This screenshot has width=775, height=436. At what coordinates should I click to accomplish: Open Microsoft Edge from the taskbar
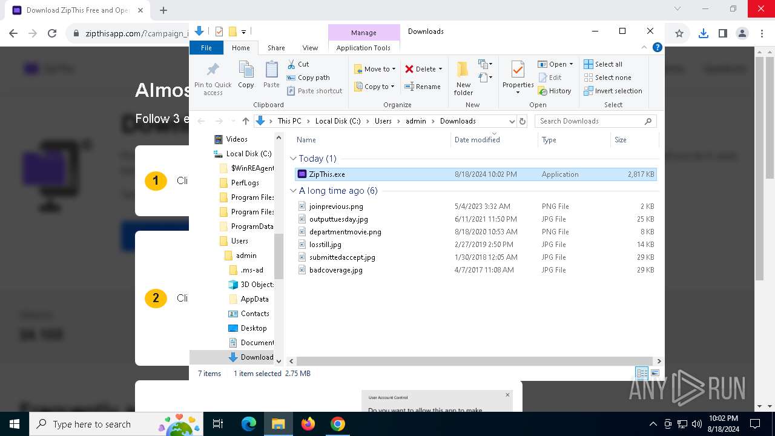click(x=249, y=424)
